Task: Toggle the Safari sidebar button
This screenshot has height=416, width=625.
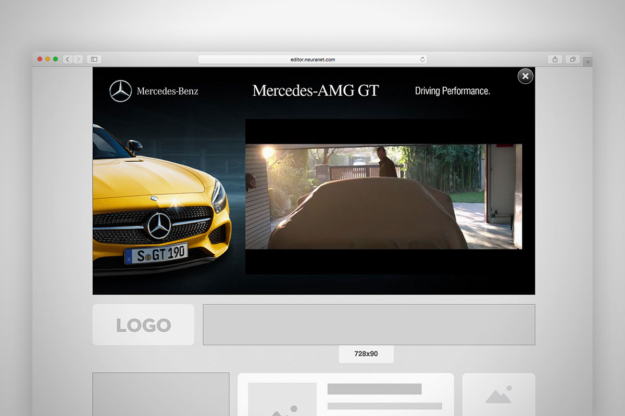Action: (94, 59)
